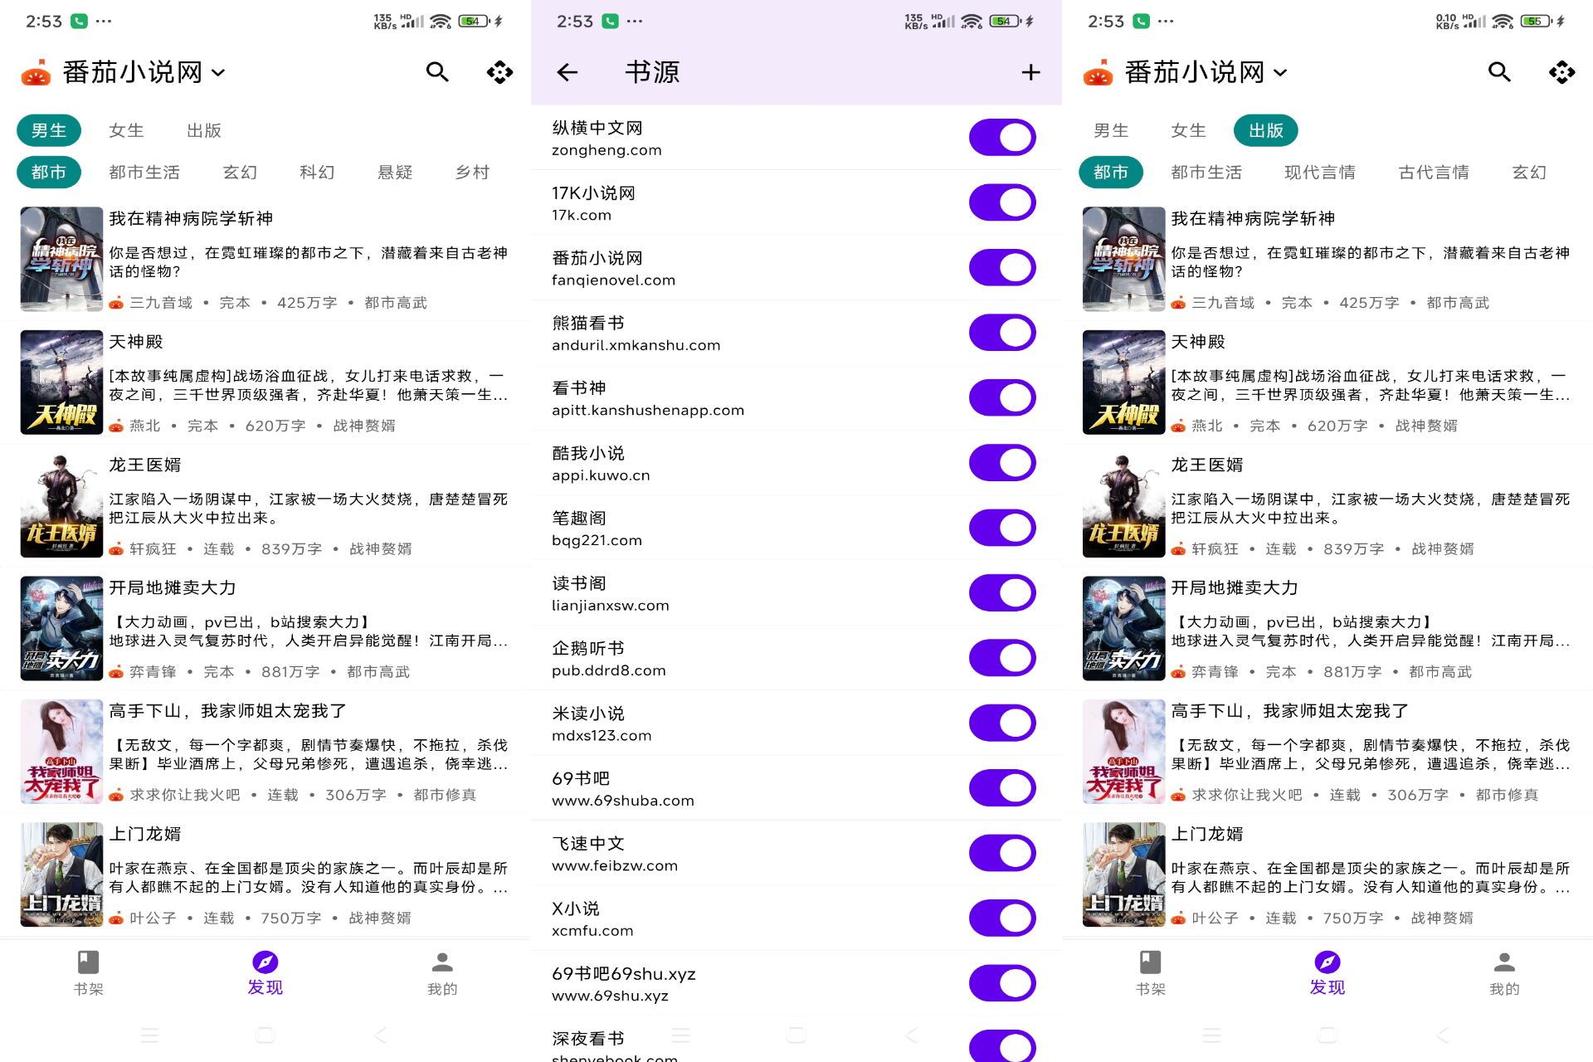Open the search icon

coord(437,72)
